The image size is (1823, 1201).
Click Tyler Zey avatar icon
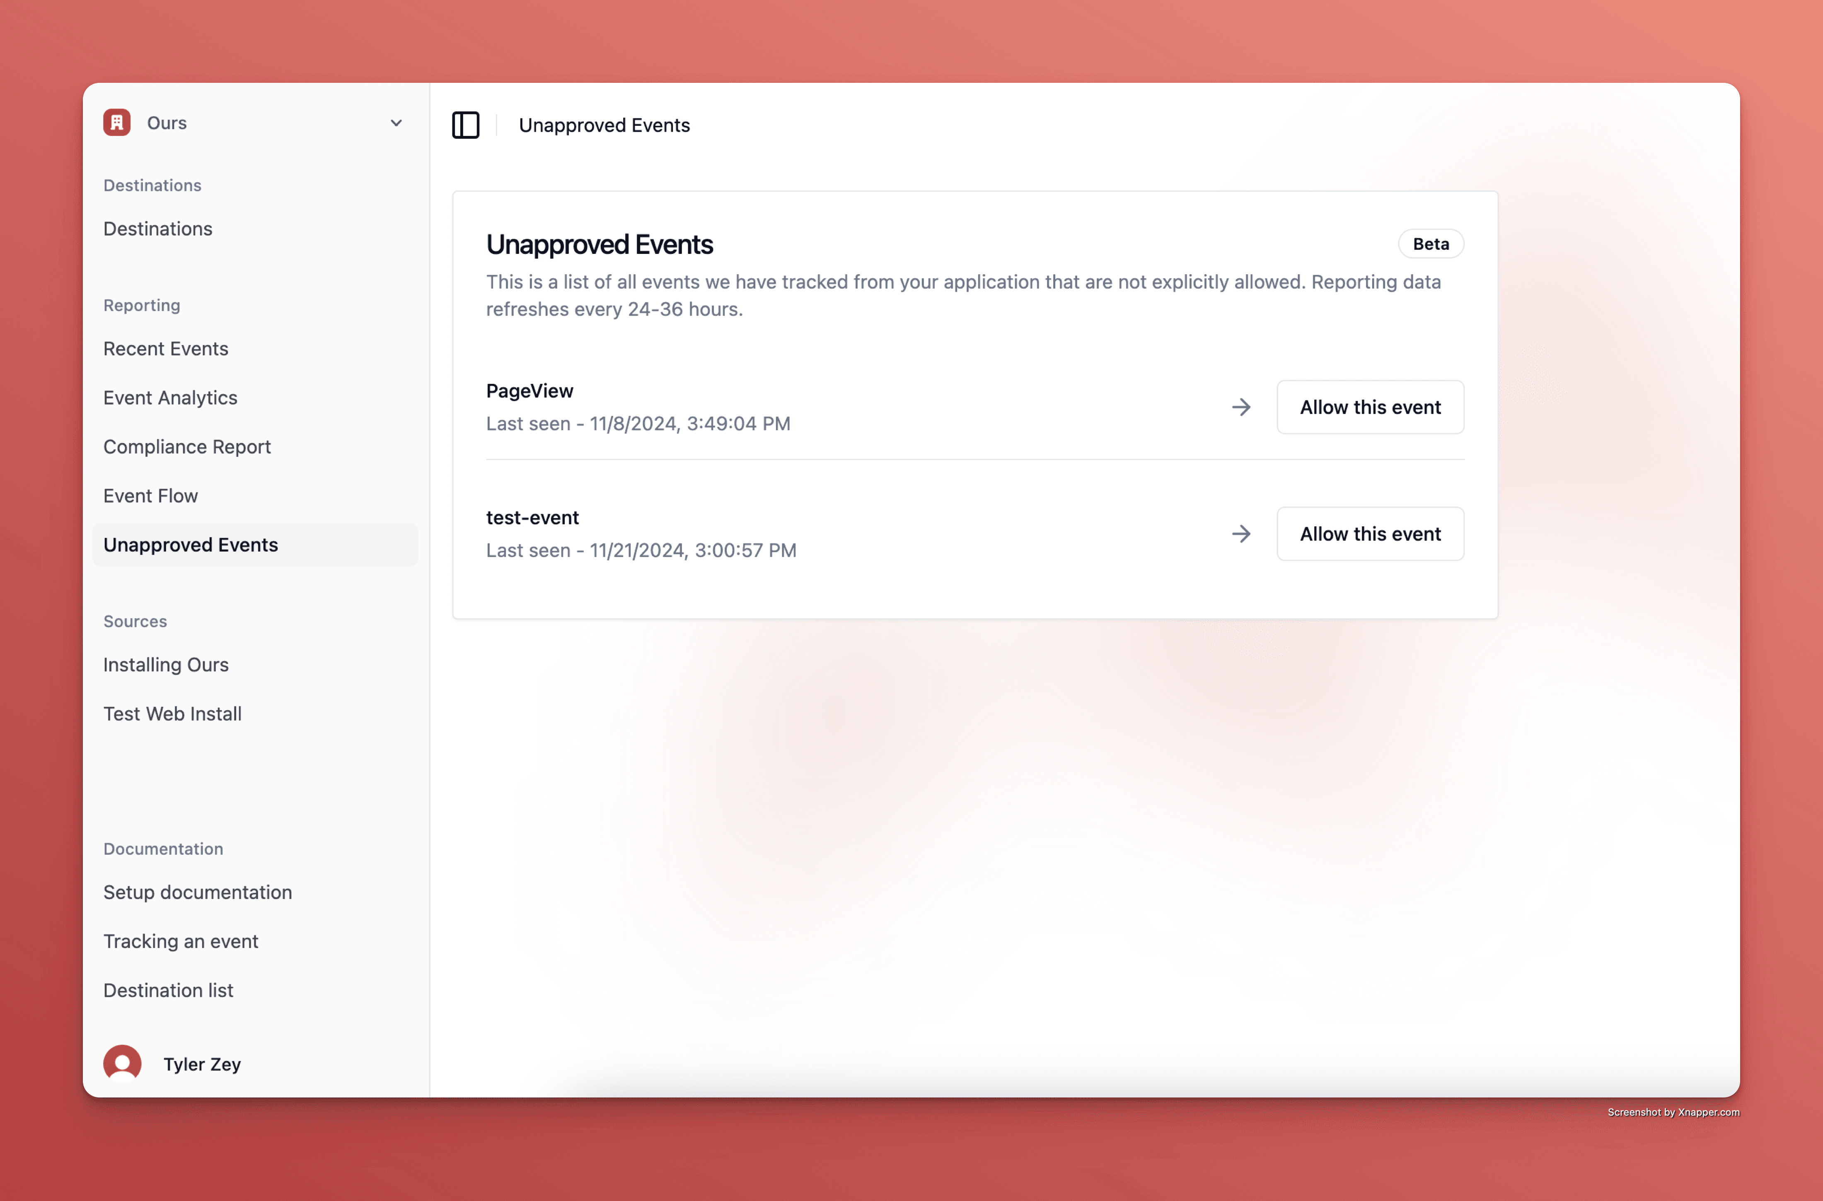point(123,1064)
